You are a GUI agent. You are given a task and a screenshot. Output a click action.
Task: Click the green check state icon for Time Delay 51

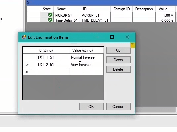click(x=50, y=20)
